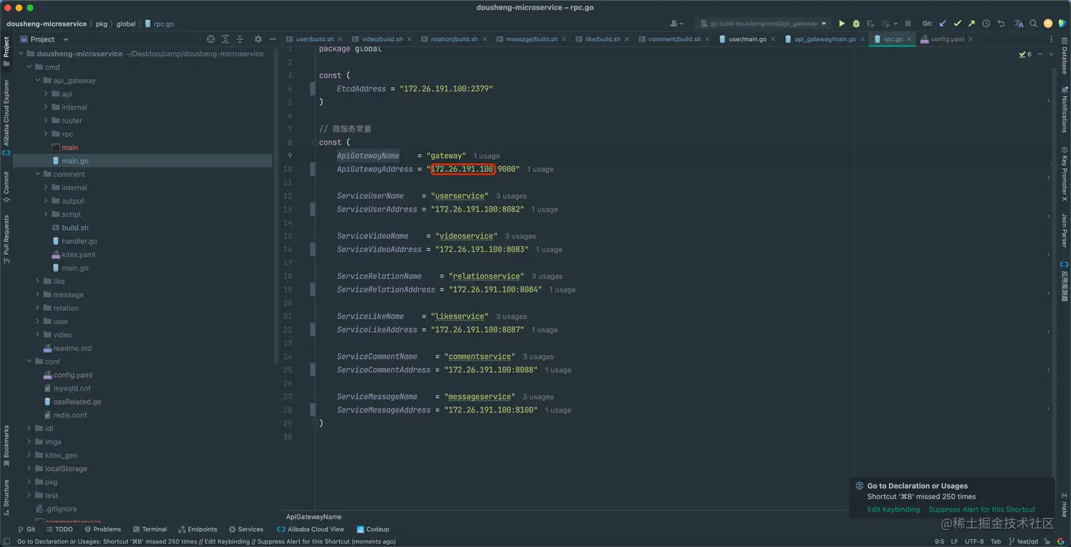Switch to the comment/build.sh tab
The height and width of the screenshot is (547, 1071).
click(x=674, y=39)
